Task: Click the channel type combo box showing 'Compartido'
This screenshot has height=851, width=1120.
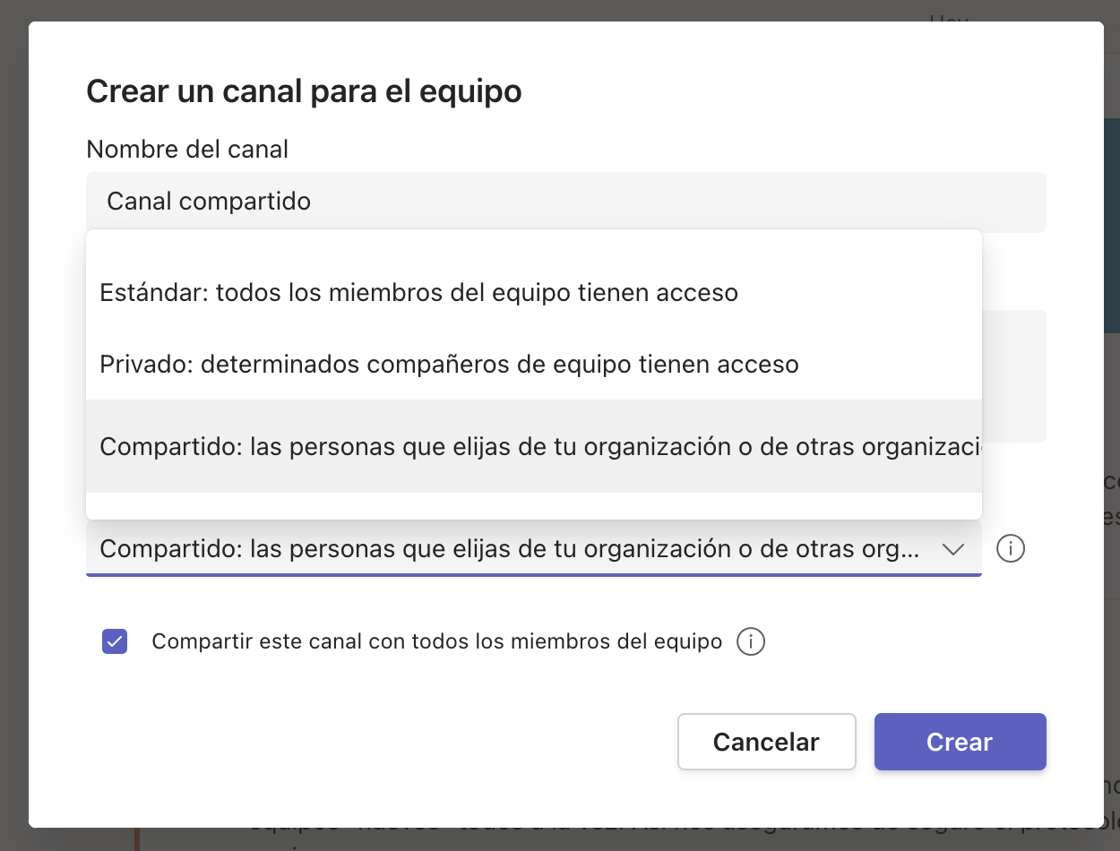Action: click(x=534, y=548)
